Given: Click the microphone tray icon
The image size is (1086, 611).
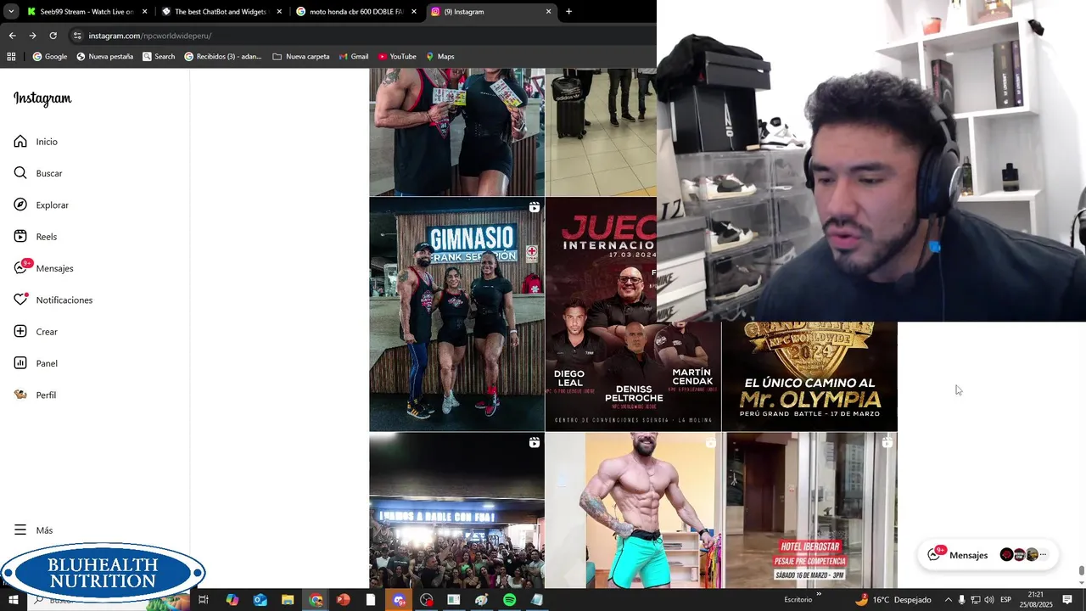Looking at the screenshot, I should (962, 600).
